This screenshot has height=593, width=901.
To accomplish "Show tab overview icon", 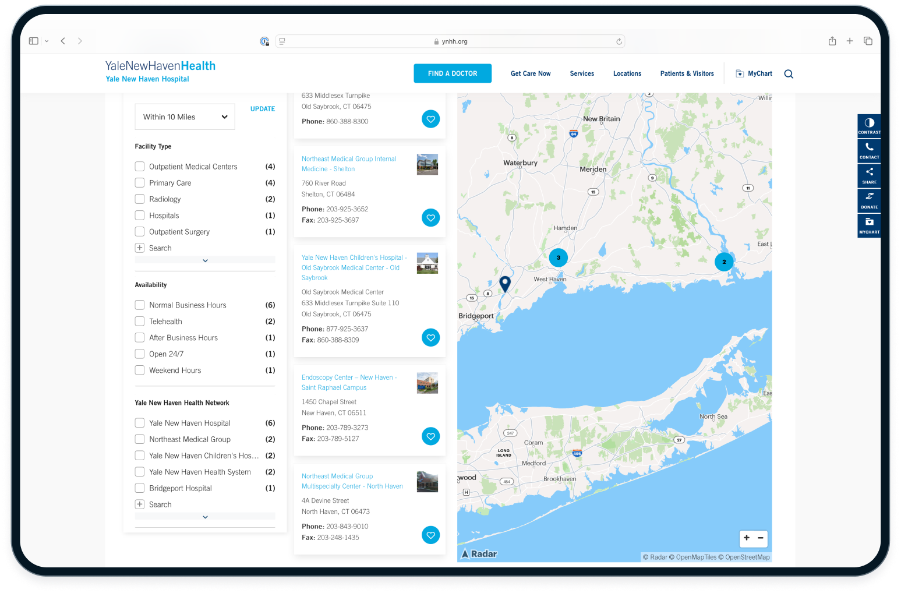I will click(x=868, y=41).
